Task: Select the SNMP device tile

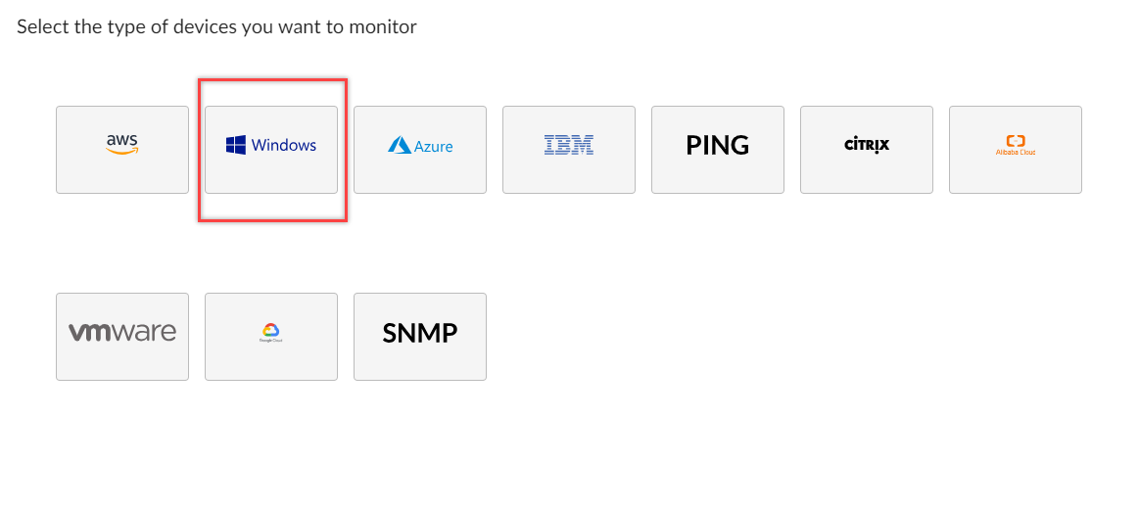Action: click(420, 337)
